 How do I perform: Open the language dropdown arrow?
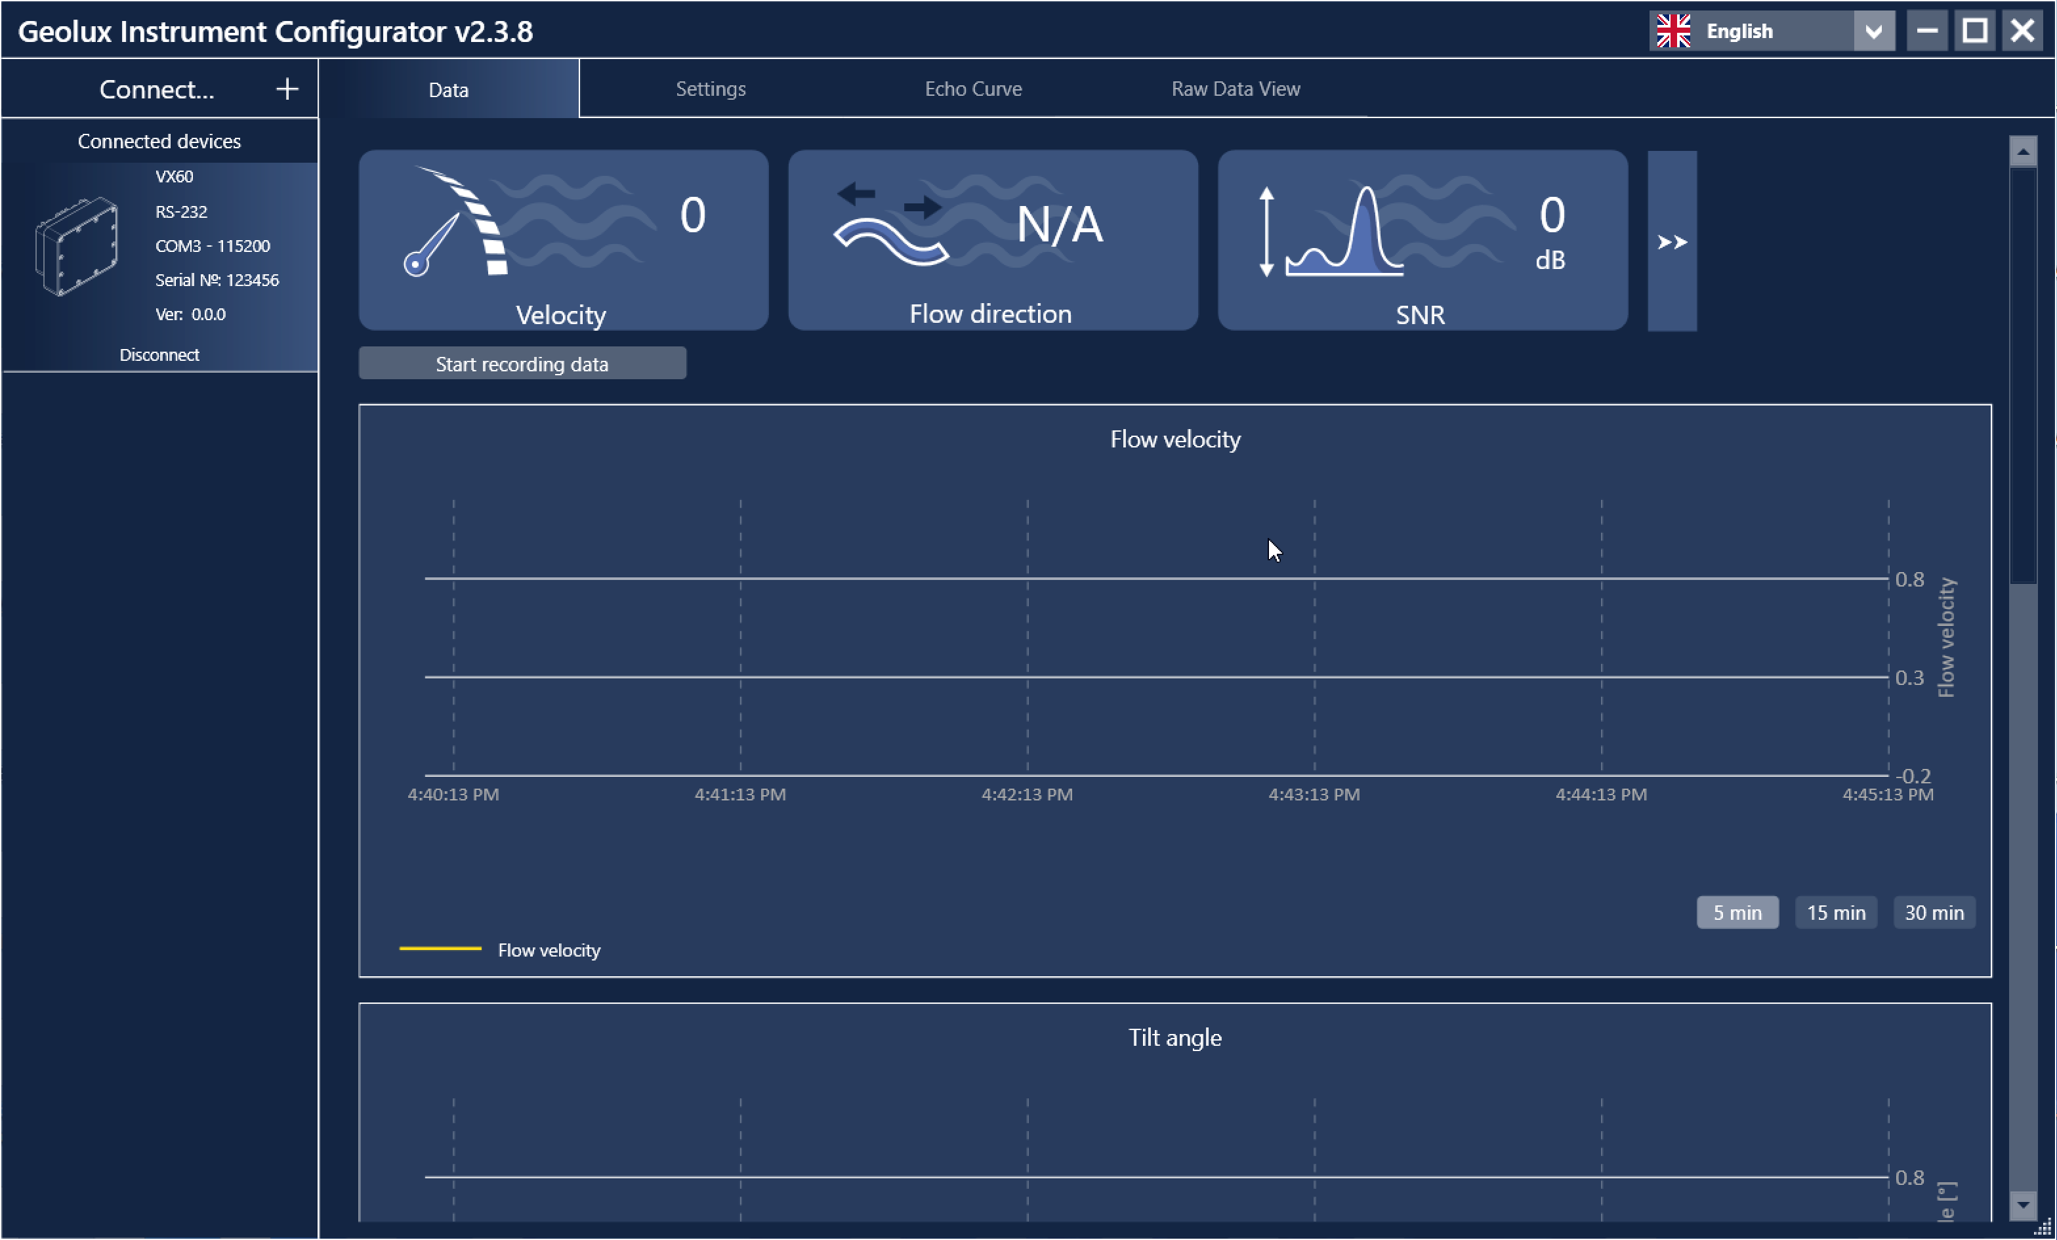[x=1873, y=31]
